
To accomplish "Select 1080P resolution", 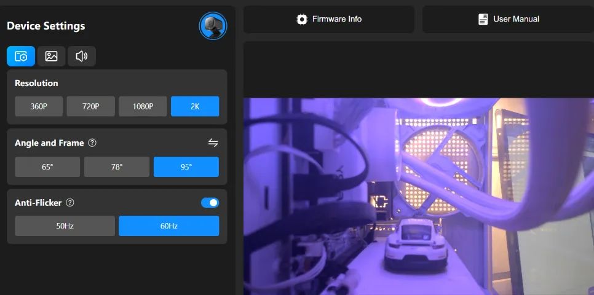I will point(143,106).
